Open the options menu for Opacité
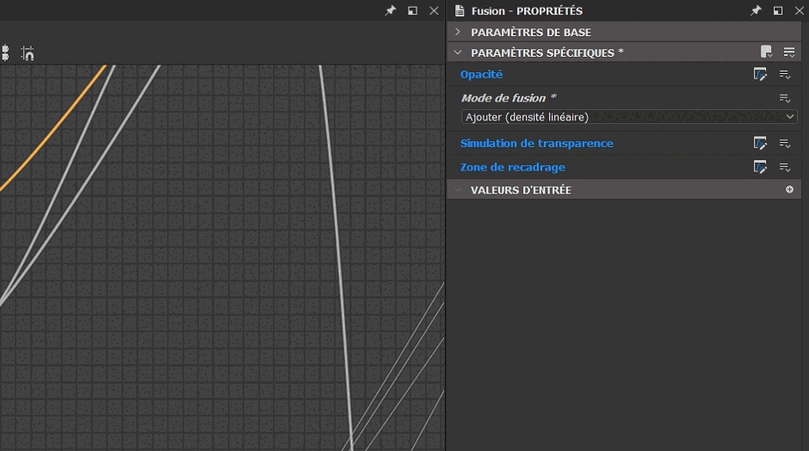 click(x=784, y=75)
